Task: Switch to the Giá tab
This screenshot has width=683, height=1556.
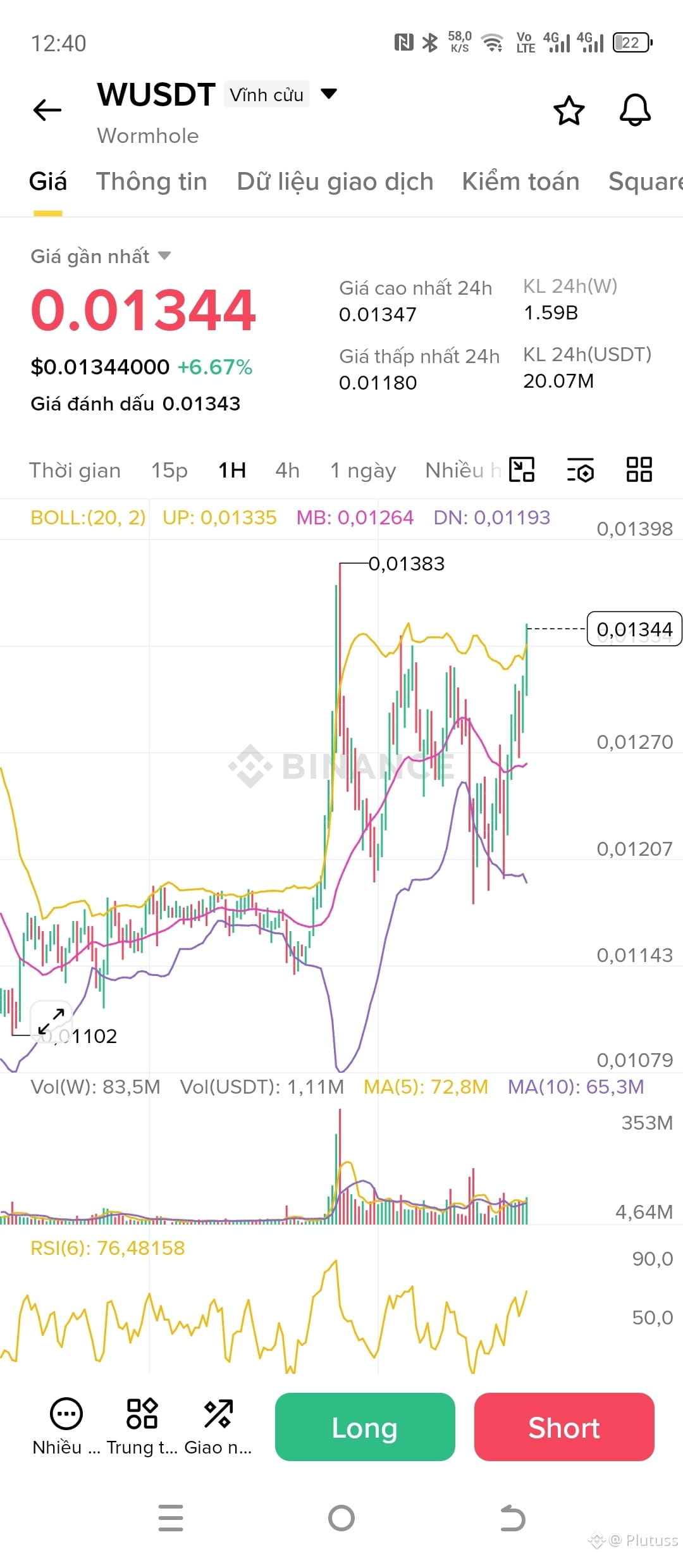Action: click(x=48, y=182)
